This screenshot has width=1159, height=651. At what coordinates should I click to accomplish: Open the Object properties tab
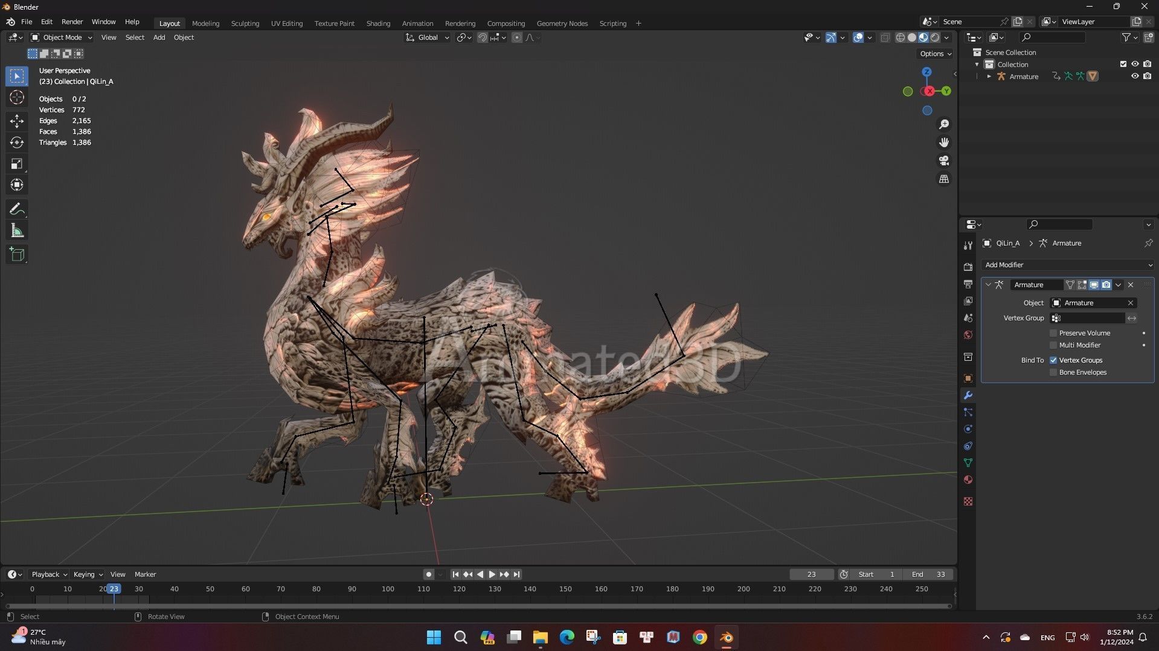(x=968, y=378)
